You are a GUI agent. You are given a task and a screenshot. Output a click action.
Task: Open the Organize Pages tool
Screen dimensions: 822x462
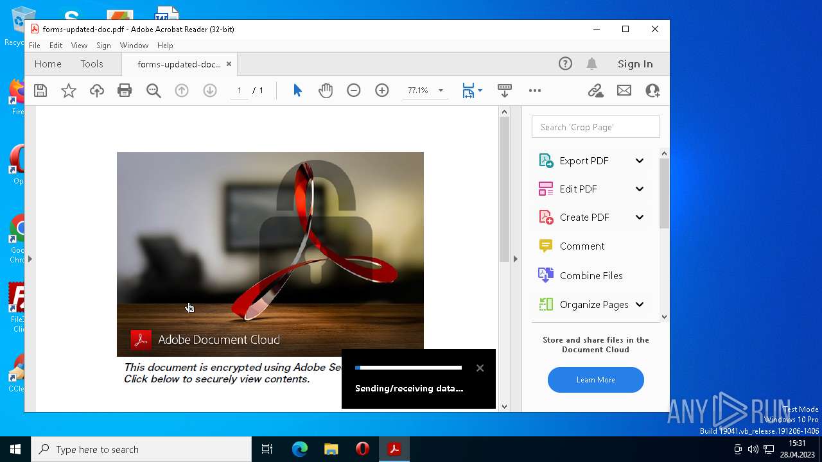pos(594,305)
